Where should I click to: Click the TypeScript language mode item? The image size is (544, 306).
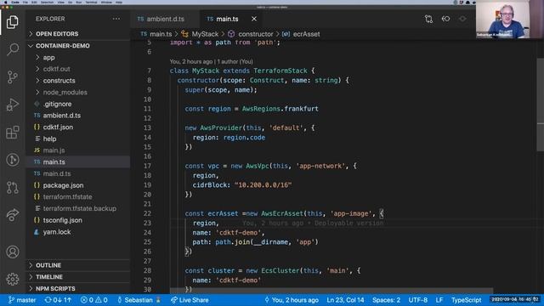click(466, 300)
